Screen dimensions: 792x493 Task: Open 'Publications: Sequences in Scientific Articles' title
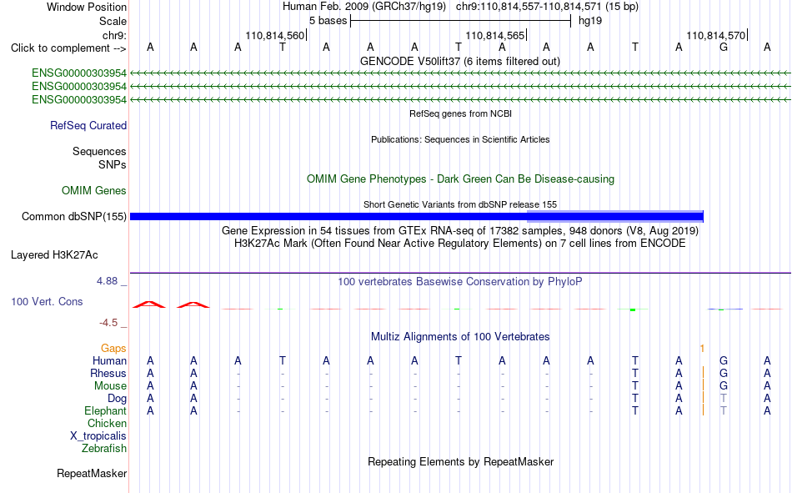(x=460, y=139)
